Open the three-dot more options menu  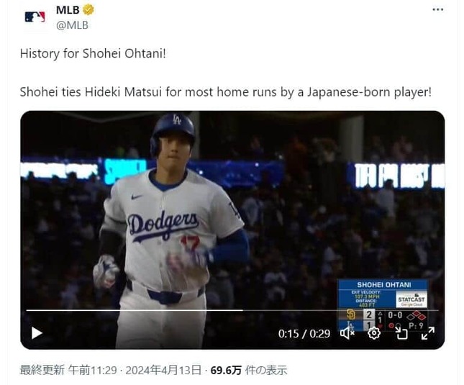point(437,9)
